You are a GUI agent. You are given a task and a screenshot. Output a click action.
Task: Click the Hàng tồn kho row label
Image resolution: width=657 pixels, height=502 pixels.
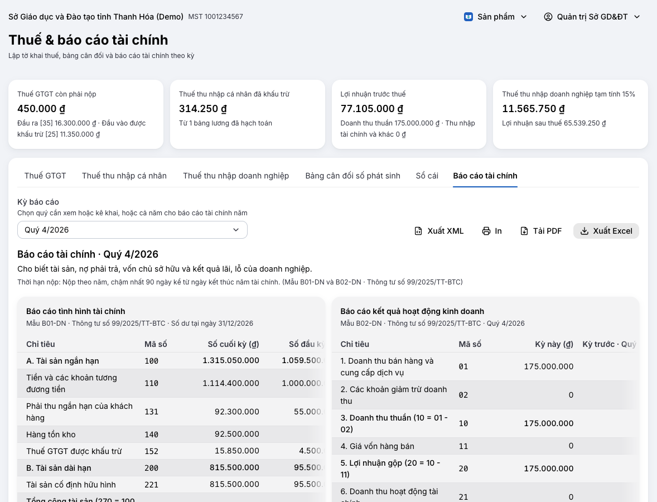point(51,435)
